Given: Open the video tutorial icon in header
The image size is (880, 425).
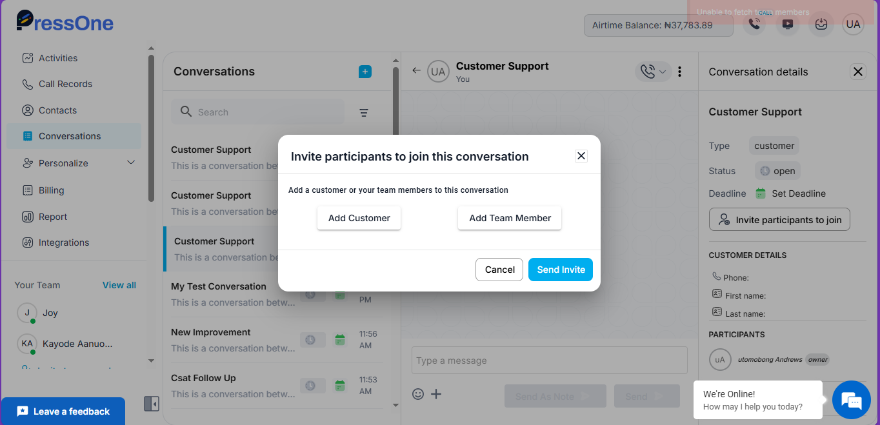Looking at the screenshot, I should (x=788, y=25).
